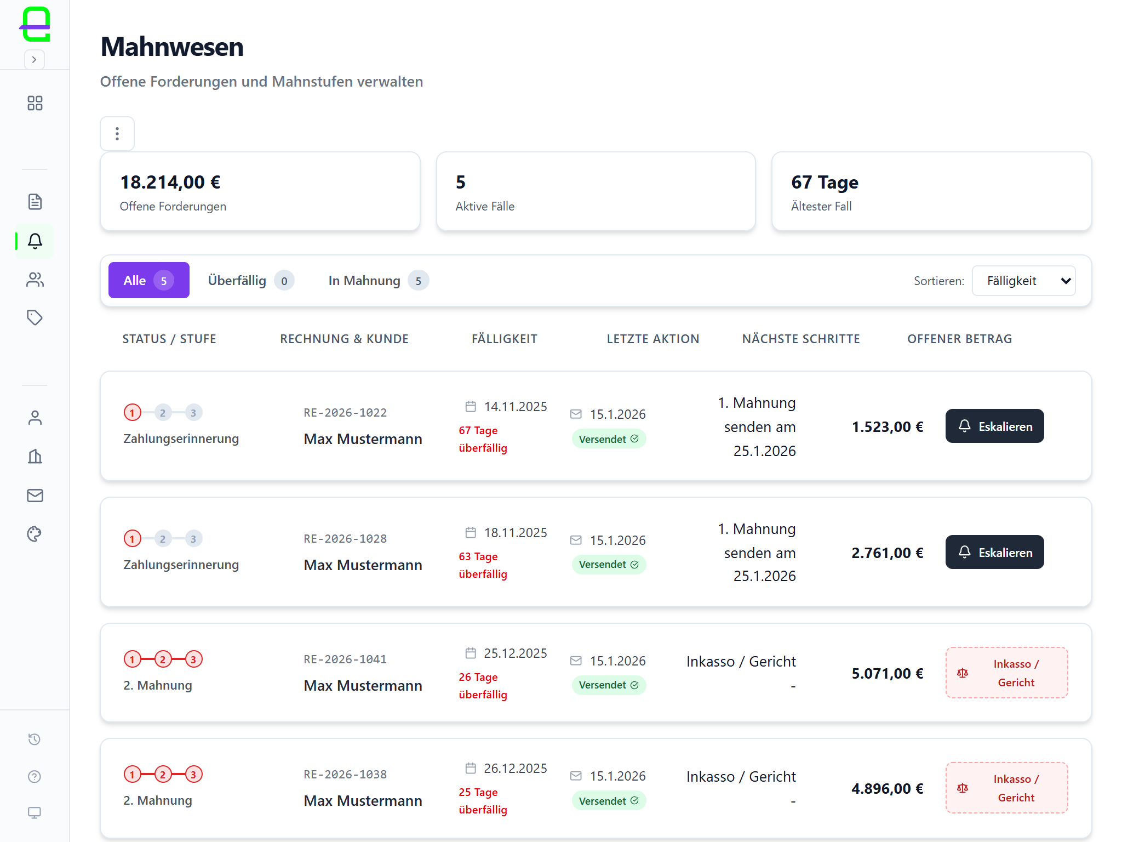
Task: Open the customers people icon in sidebar
Action: [x=35, y=280]
